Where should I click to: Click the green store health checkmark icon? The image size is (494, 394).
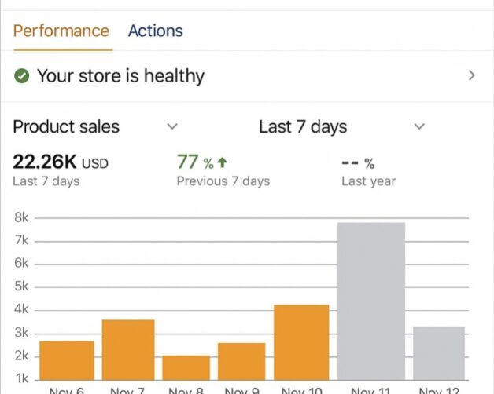click(x=22, y=76)
